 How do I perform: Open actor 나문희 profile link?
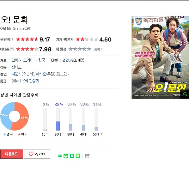coord(16,74)
